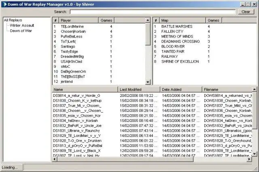Sort replays by Filename column header
Image resolution: width=259 pixels, height=172 pixels.
(227, 90)
